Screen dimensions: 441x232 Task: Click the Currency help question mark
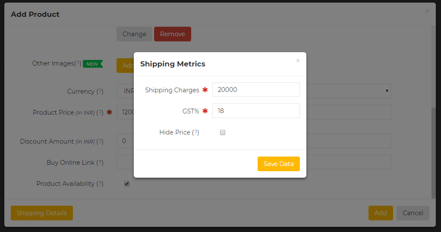coord(100,91)
